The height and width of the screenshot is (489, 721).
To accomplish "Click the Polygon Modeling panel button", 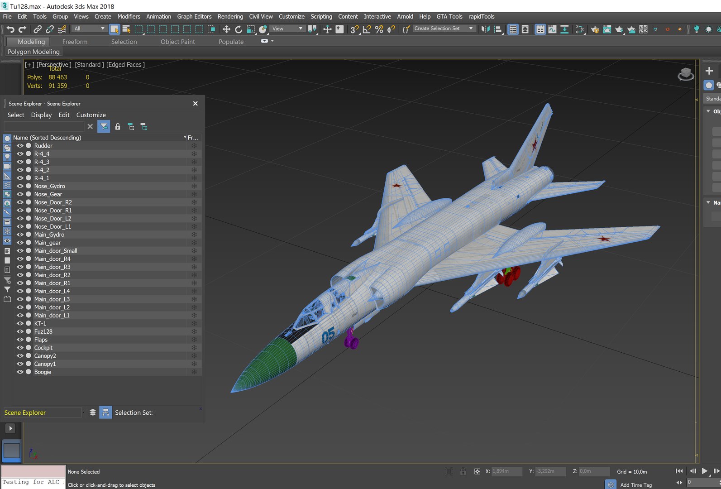I will [33, 52].
